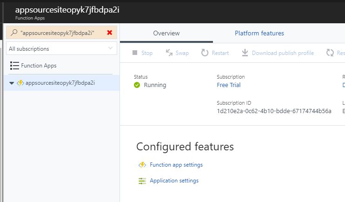This screenshot has width=345, height=202.
Task: Click the Download publish profile icon
Action: tap(245, 53)
